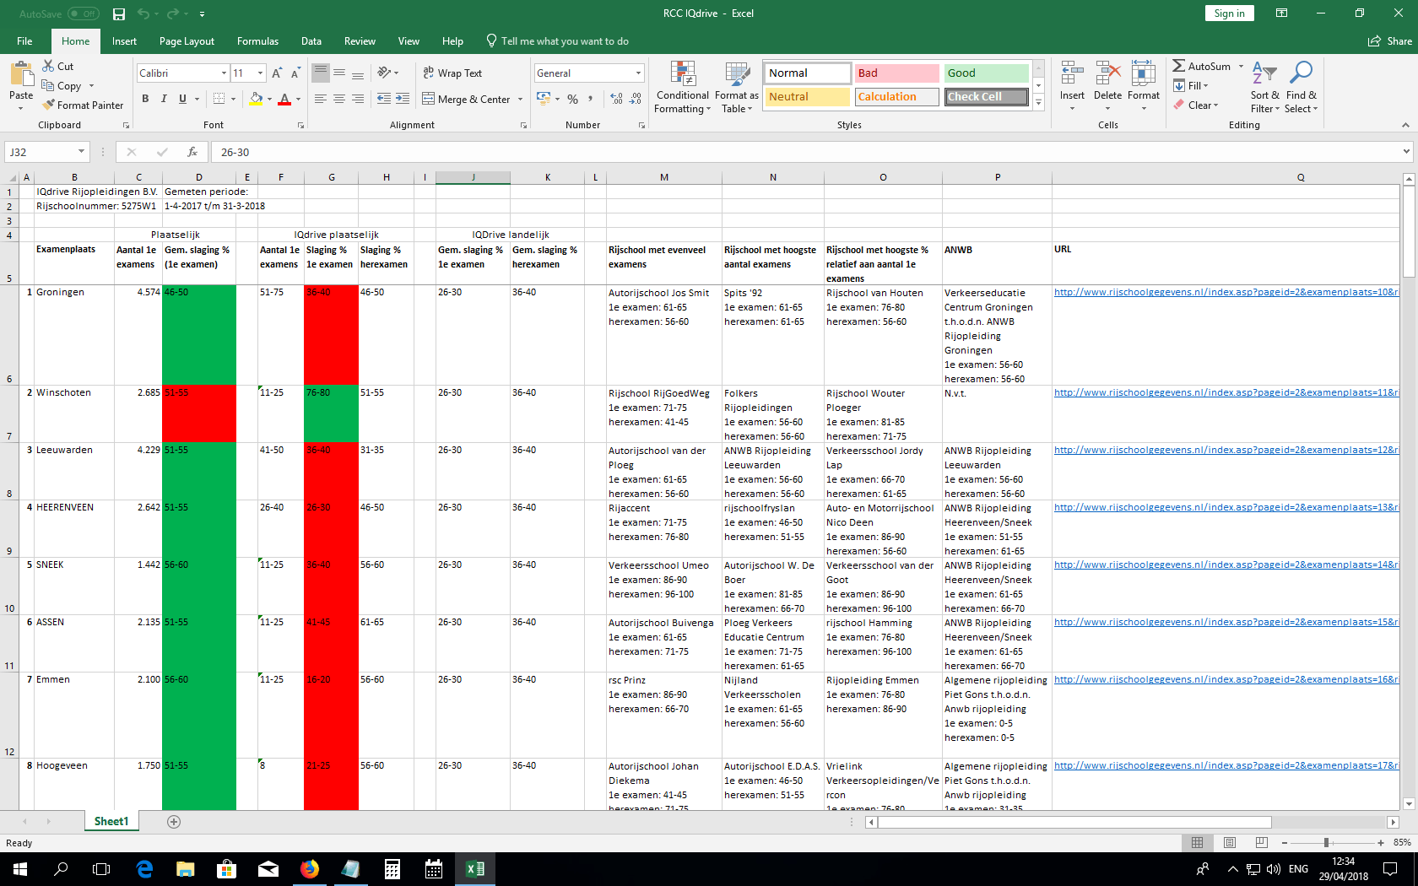Open Find & Select magnifier icon
The width and height of the screenshot is (1418, 886).
pos(1301,74)
